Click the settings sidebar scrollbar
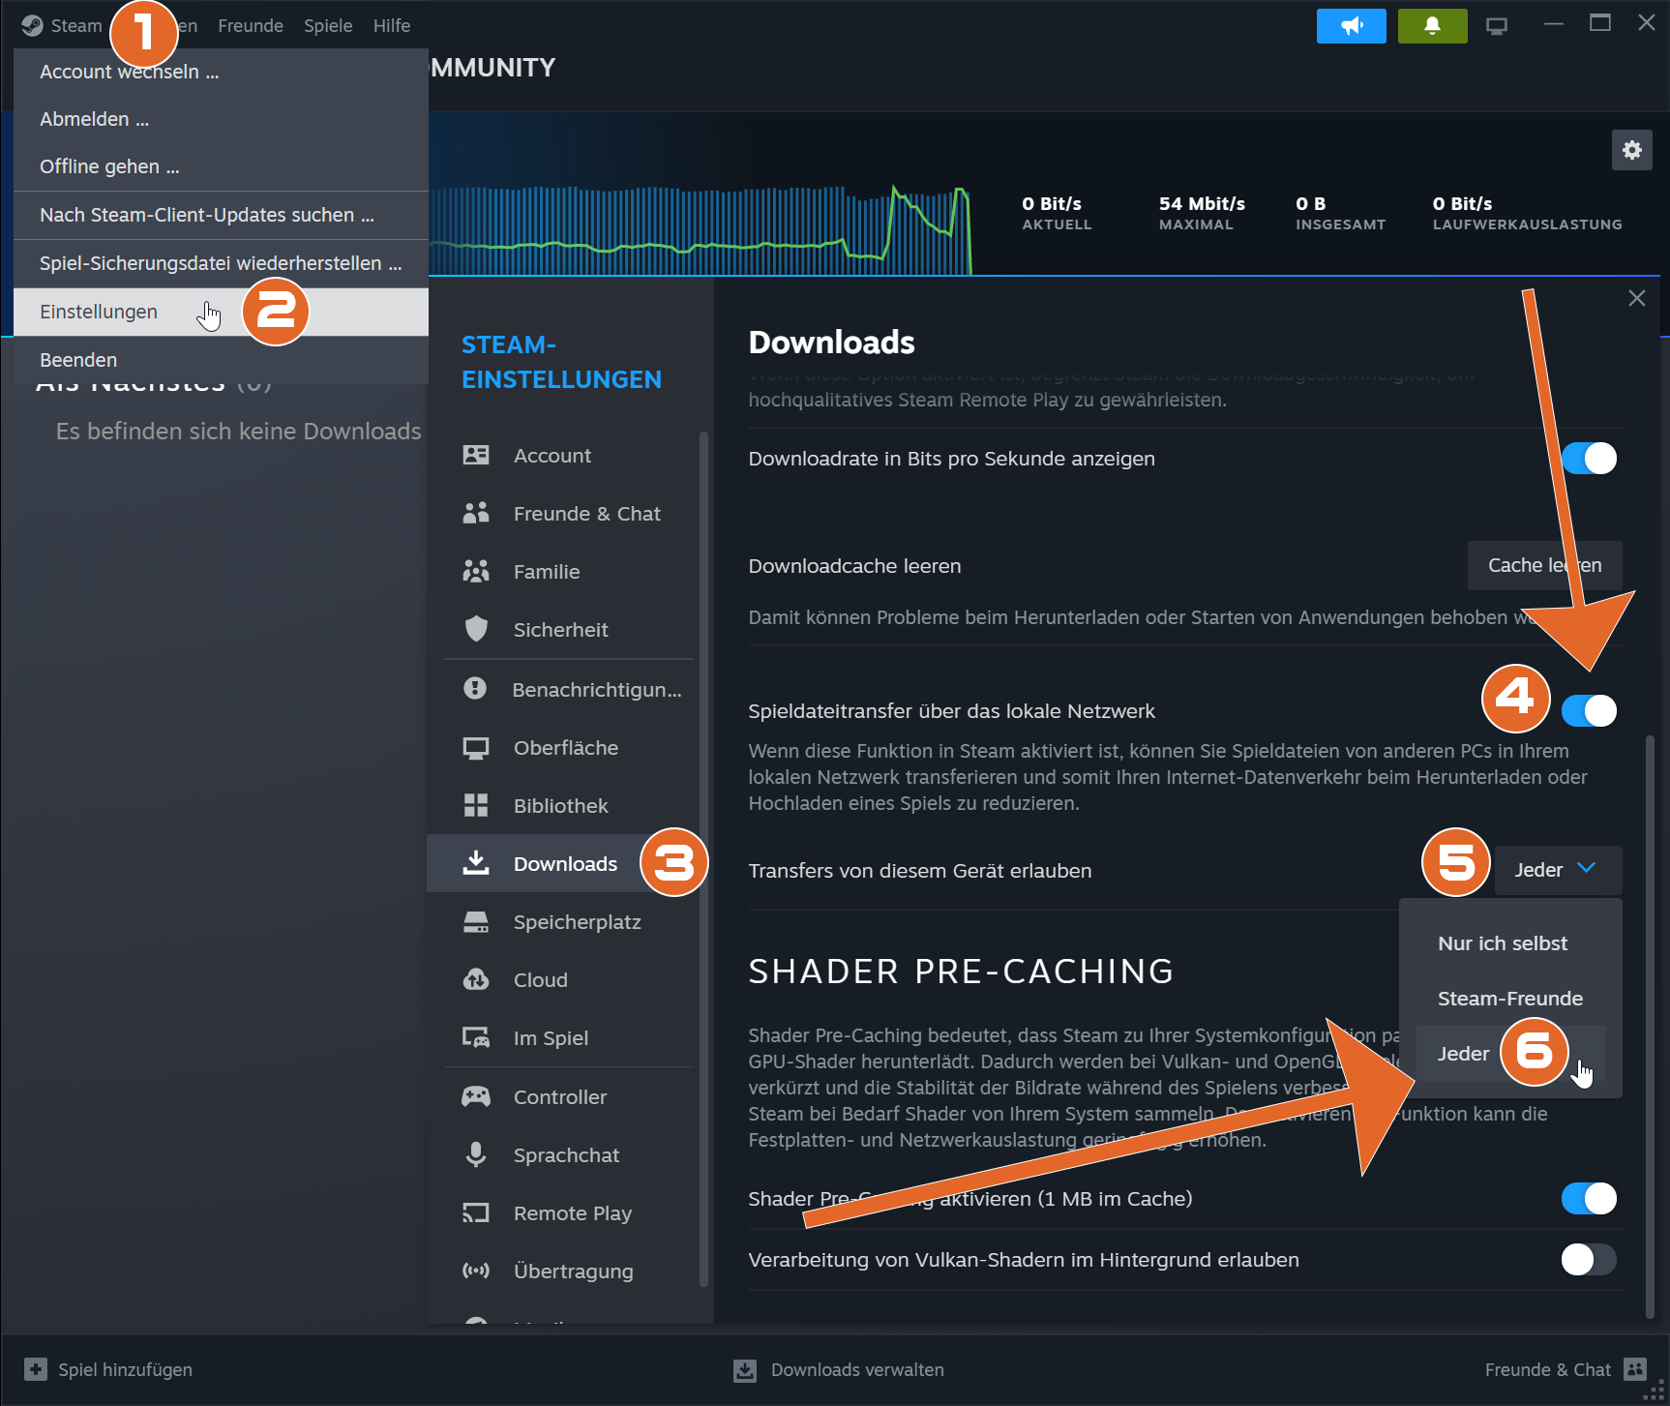The width and height of the screenshot is (1670, 1406). point(703,859)
